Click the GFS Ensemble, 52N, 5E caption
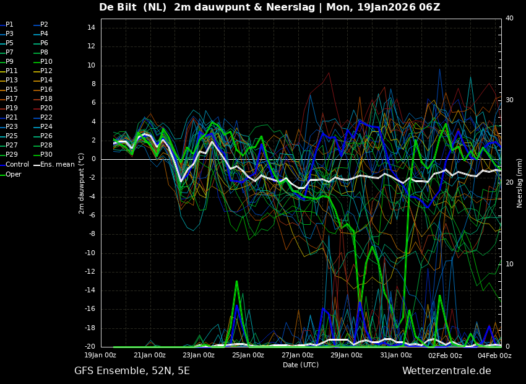 (x=132, y=371)
